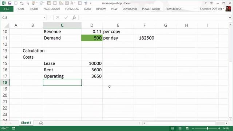Open the Customize Quick Access Toolbar dropdown

(91, 3)
